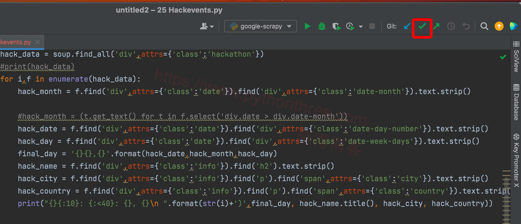Click the grey Stop square button
This screenshot has width=521, height=224.
[x=372, y=26]
